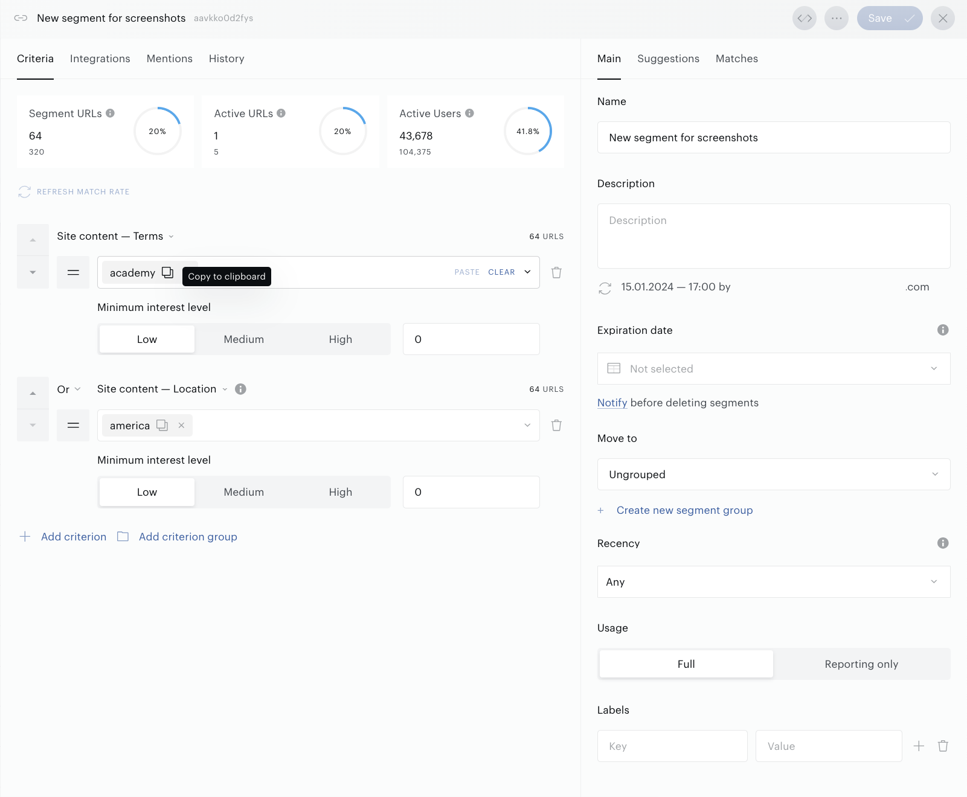Move the Location criterion up

pos(33,393)
